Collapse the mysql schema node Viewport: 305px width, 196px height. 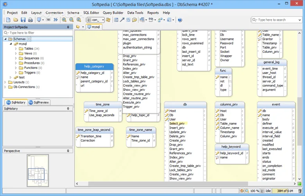pos(11,44)
